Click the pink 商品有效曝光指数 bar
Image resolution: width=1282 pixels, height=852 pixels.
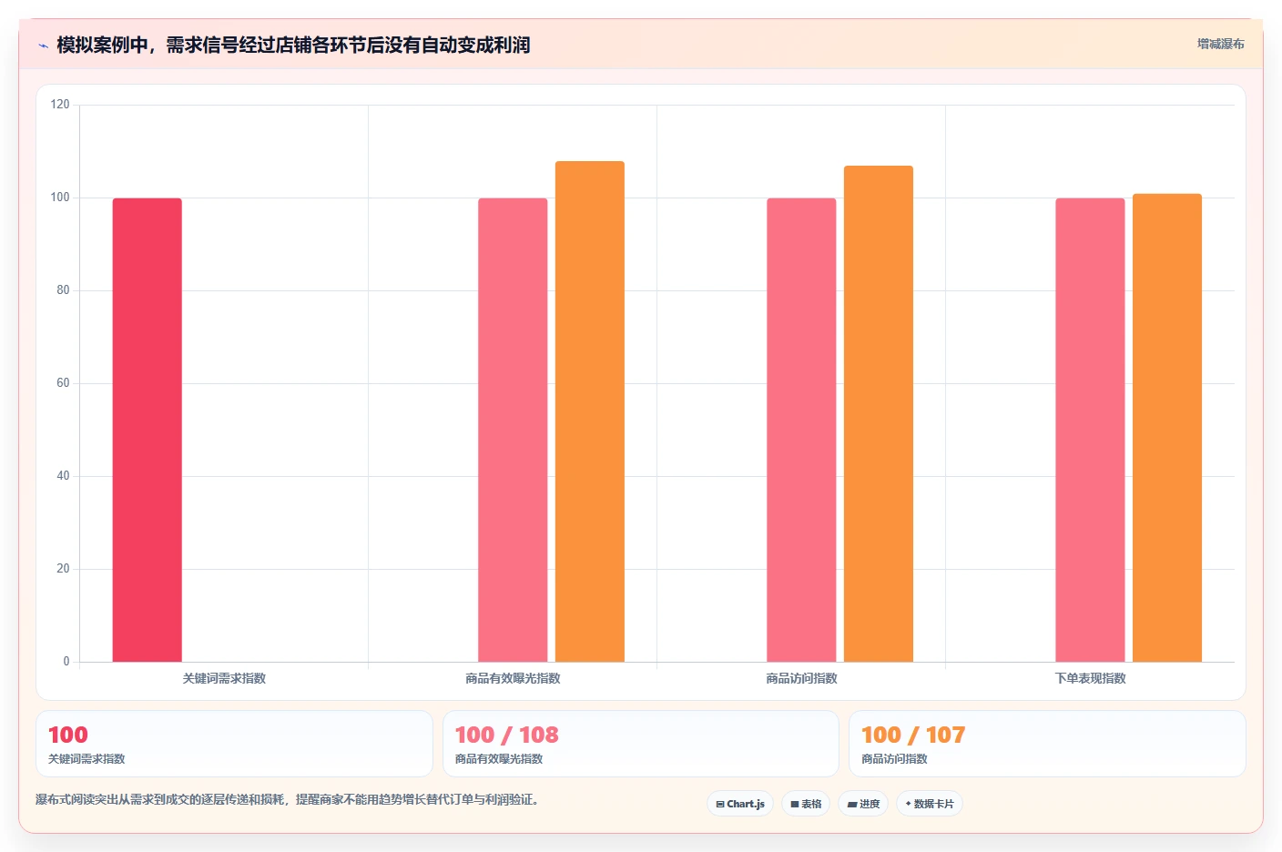[x=513, y=430]
